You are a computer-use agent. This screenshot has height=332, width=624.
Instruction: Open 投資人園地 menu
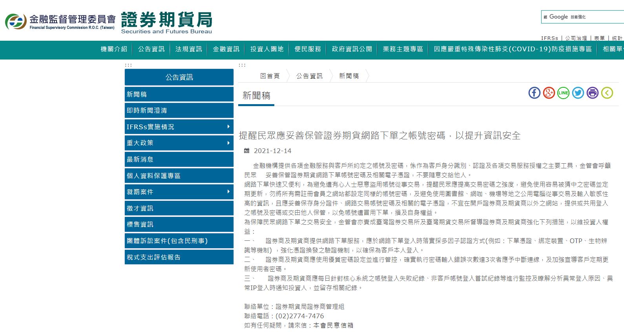pos(267,49)
